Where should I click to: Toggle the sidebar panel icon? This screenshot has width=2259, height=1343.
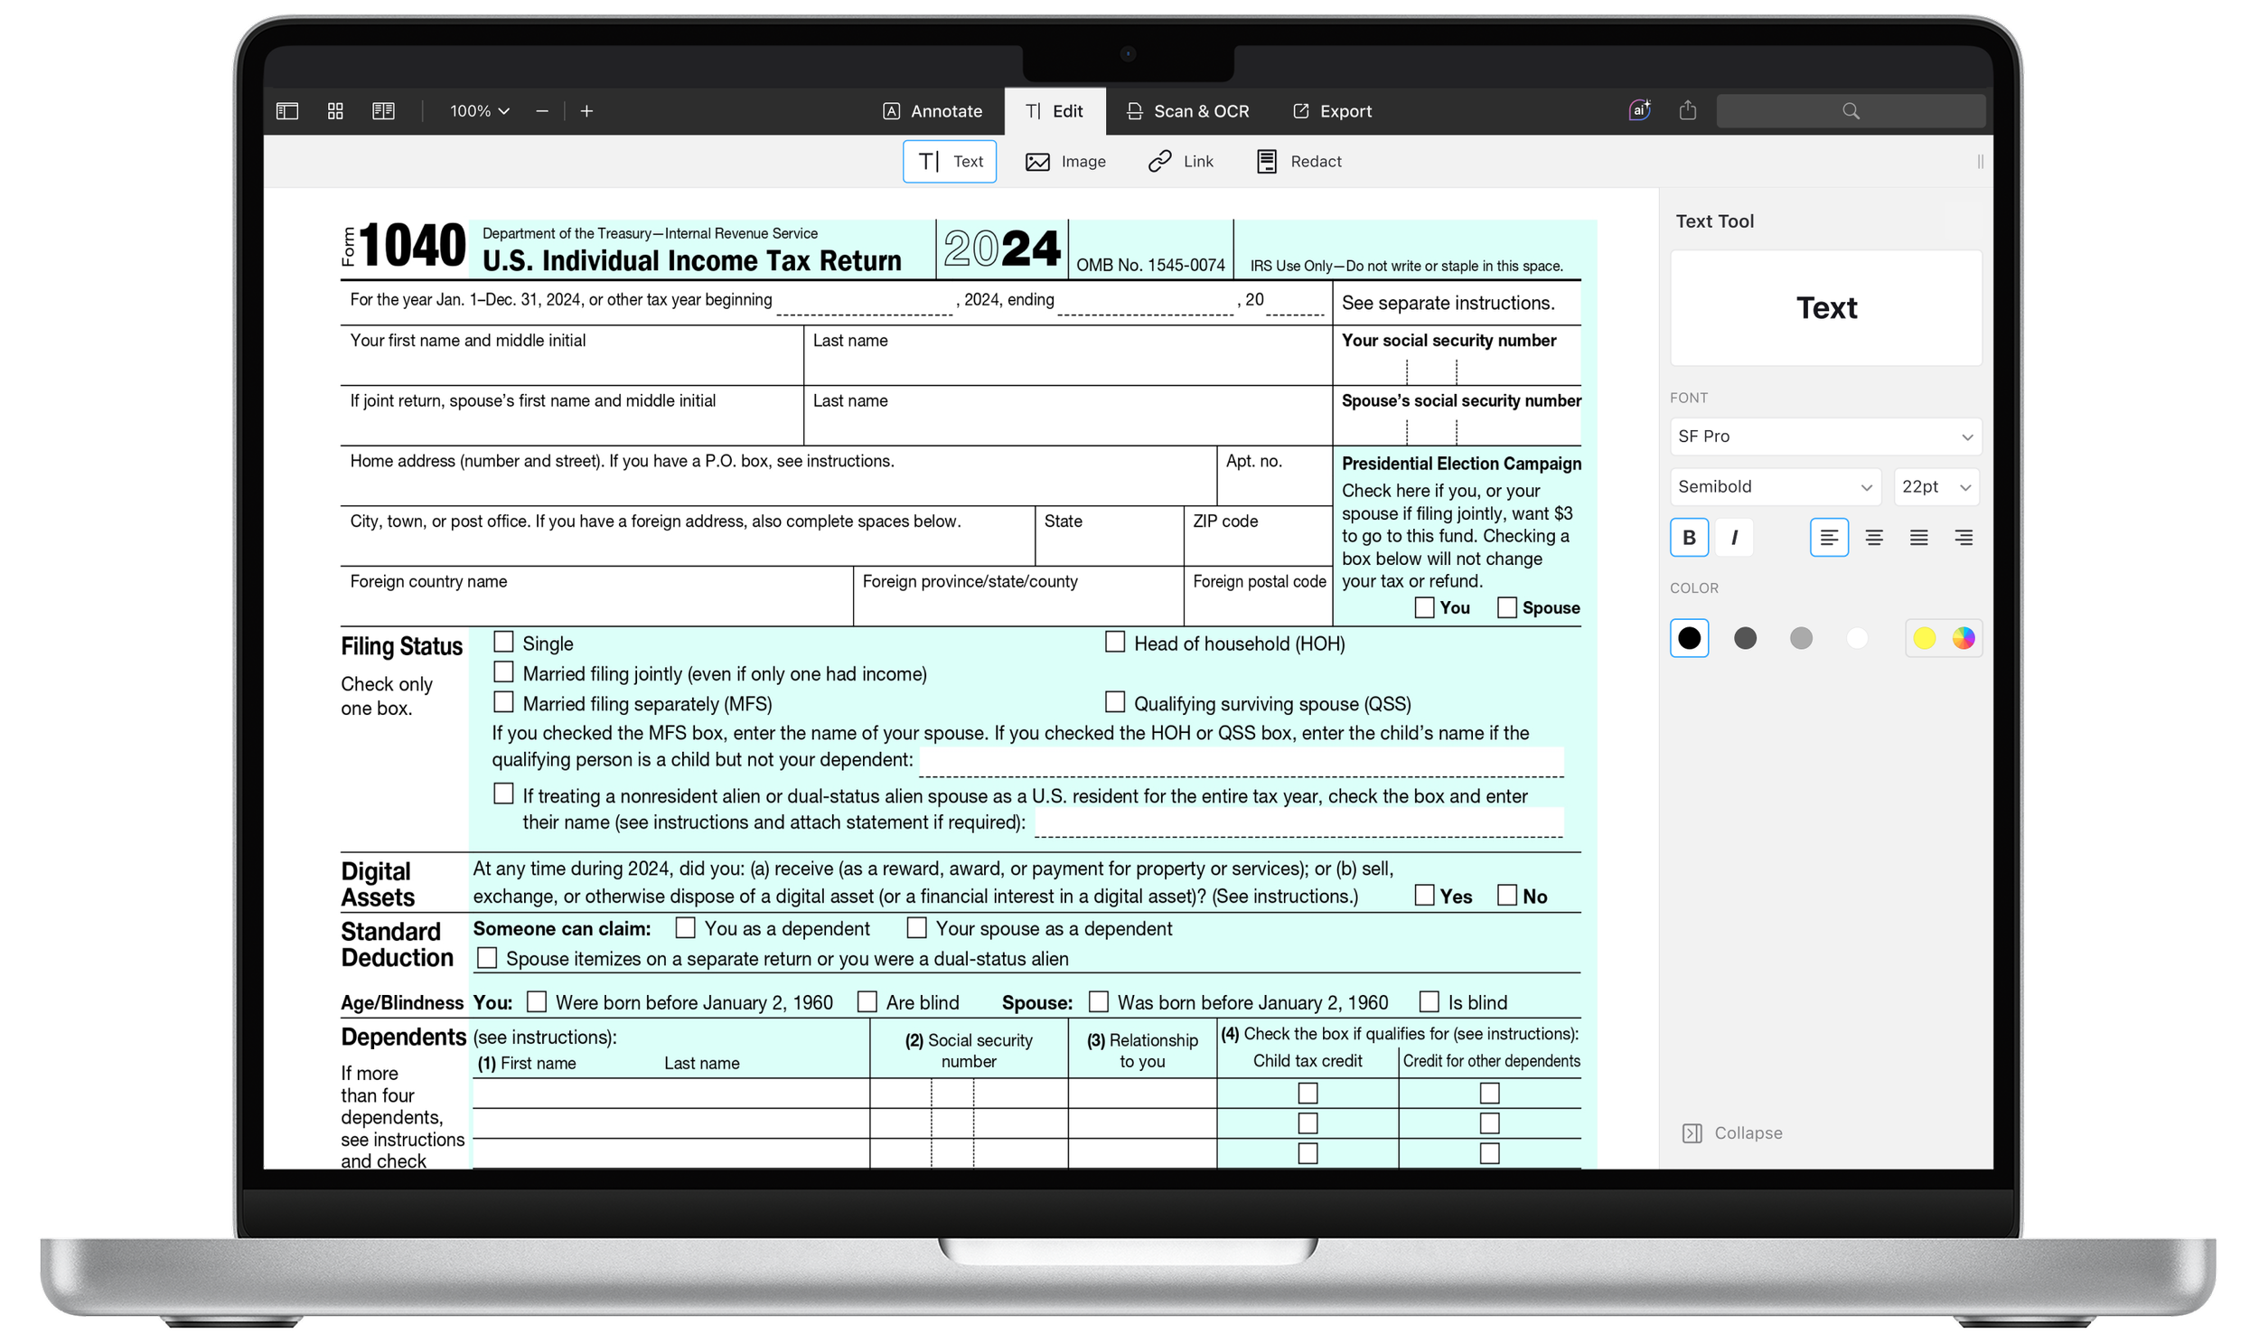click(x=286, y=111)
